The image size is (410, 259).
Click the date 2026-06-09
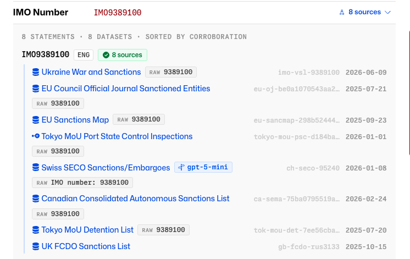[x=366, y=73]
